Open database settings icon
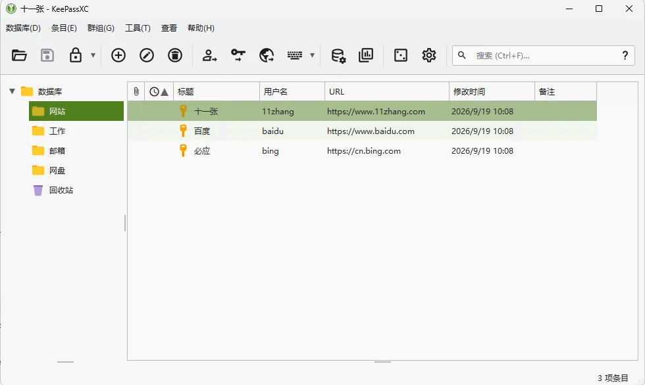645x385 pixels. (x=338, y=55)
